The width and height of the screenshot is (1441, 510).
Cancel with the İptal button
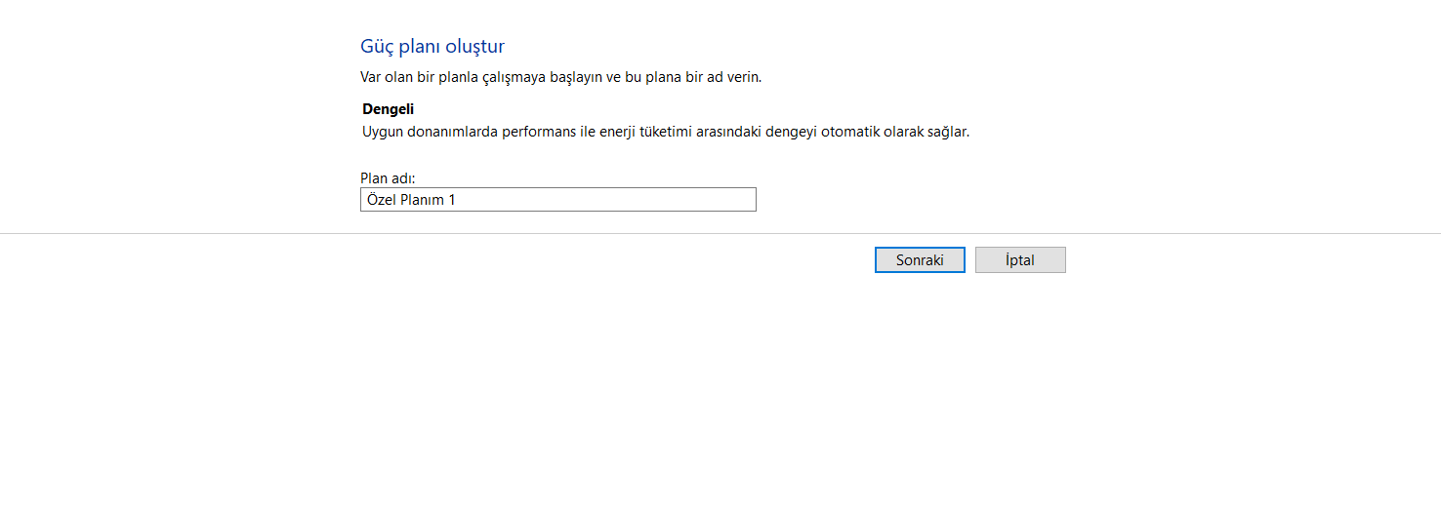1020,260
